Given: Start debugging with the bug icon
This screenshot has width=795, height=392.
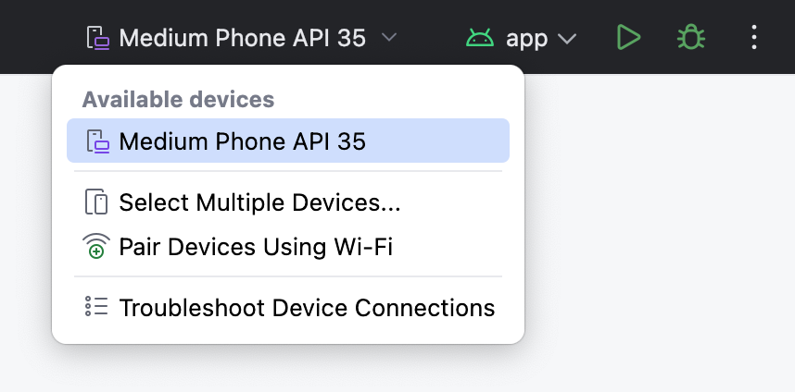Looking at the screenshot, I should [691, 38].
